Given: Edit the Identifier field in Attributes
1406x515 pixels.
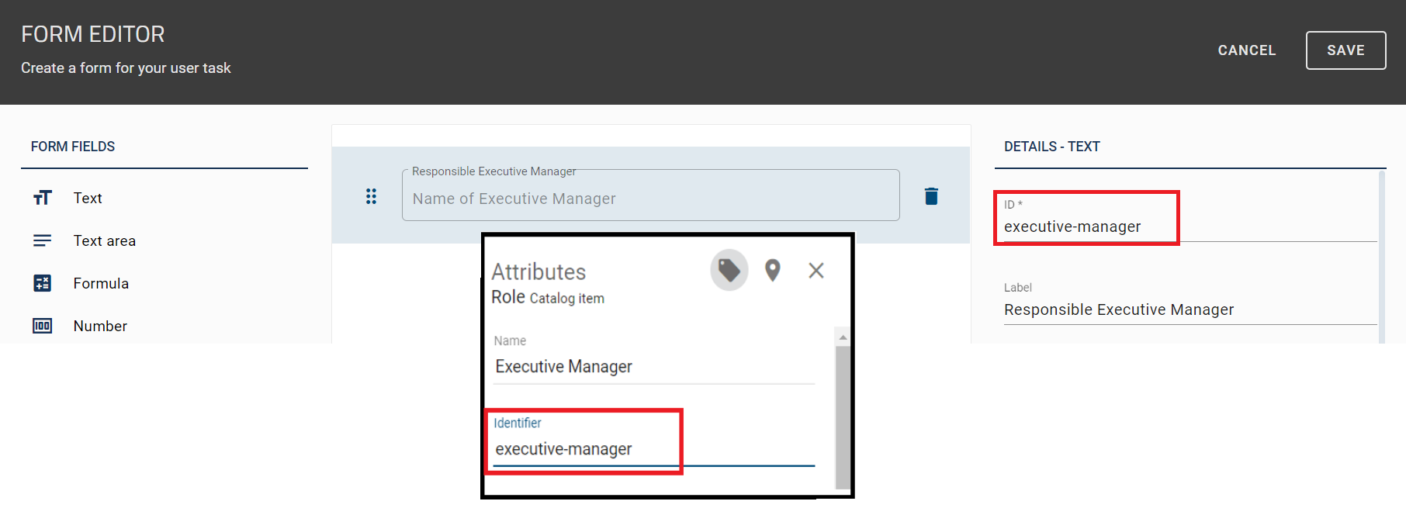Looking at the screenshot, I should tap(653, 449).
